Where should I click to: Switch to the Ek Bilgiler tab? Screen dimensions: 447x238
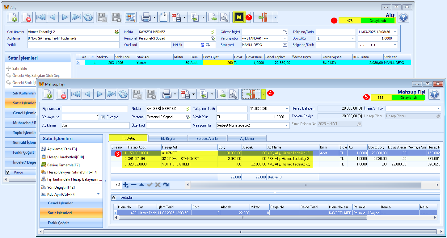click(168, 139)
